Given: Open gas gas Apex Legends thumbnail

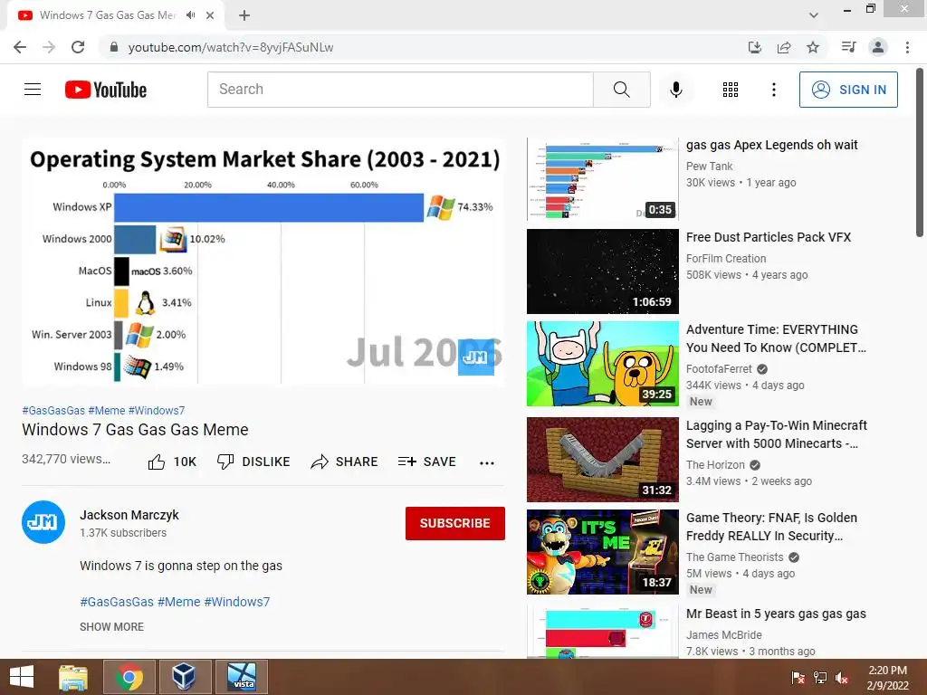Looking at the screenshot, I should (x=602, y=178).
